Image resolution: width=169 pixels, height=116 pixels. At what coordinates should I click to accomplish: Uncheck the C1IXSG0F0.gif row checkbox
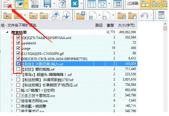tap(18, 53)
